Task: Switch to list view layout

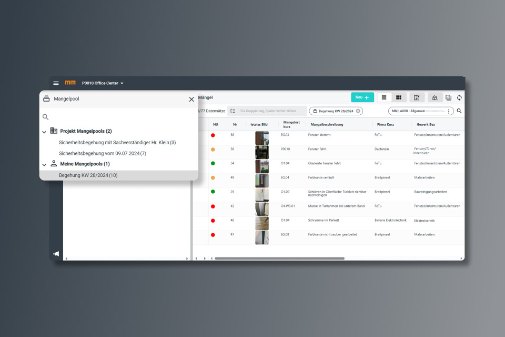Action: (x=384, y=97)
